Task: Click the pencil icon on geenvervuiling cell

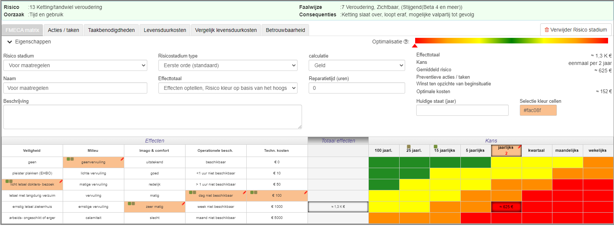Action: (x=122, y=159)
